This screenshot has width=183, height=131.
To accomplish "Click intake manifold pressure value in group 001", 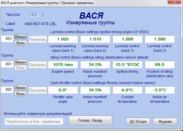I will tap(95, 65).
